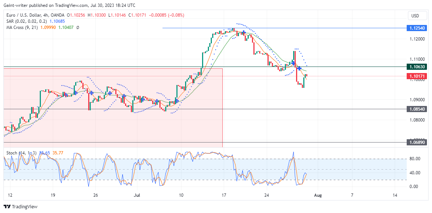Click the high price H1.10300 value
The height and width of the screenshot is (213, 432).
97,16
